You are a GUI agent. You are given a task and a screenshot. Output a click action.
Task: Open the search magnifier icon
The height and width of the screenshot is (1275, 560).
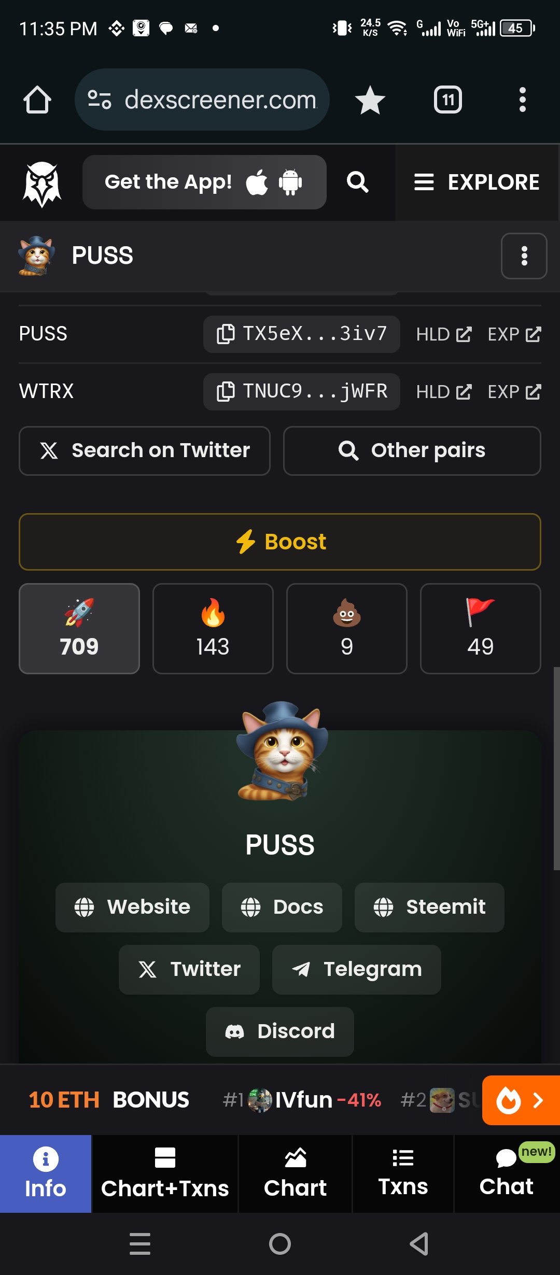[x=357, y=182]
